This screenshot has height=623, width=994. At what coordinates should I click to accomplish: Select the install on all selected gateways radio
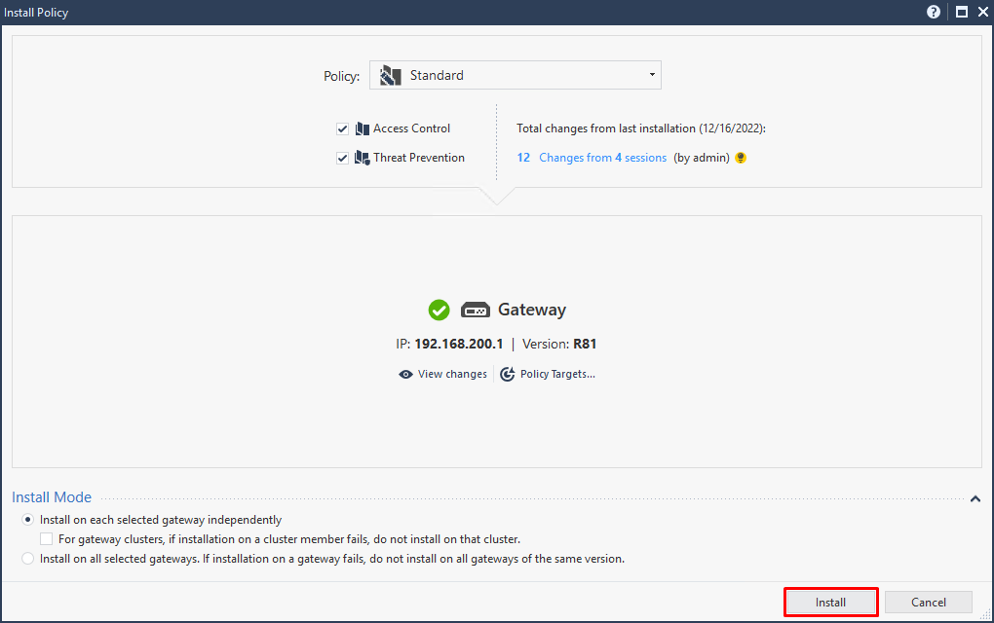(x=27, y=556)
